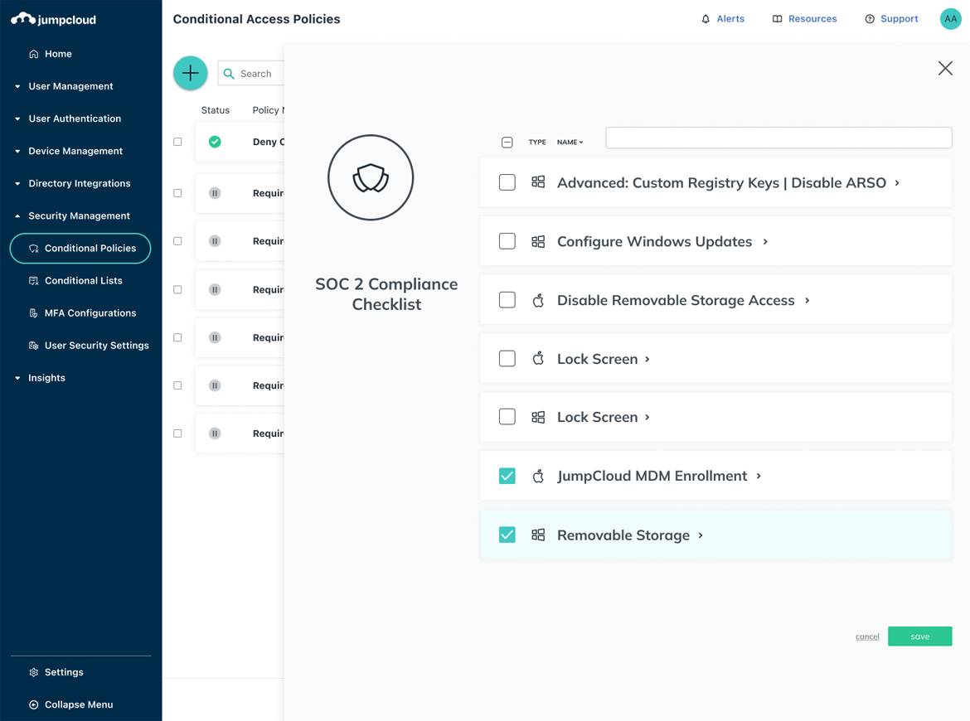The image size is (970, 721).
Task: Click the search magnifier icon
Action: point(229,74)
